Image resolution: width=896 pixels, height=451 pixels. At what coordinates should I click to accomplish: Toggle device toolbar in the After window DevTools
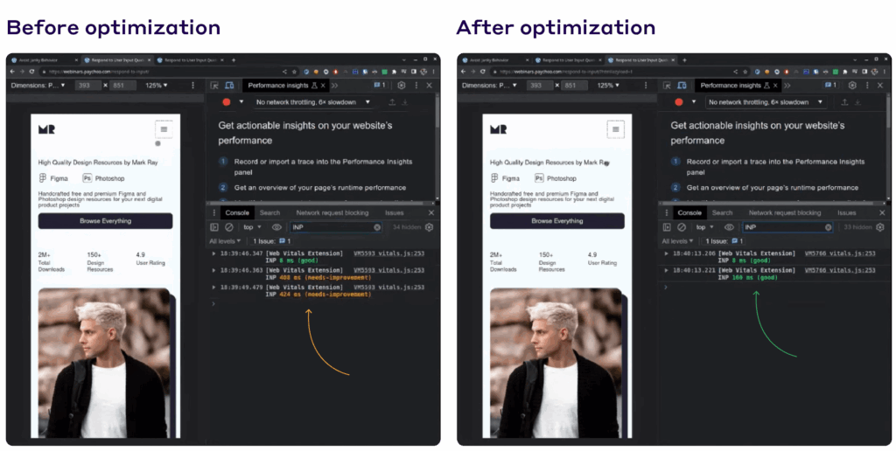click(682, 86)
